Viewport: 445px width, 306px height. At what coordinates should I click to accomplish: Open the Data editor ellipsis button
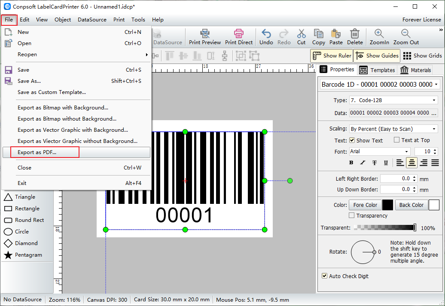pyautogui.click(x=434, y=113)
